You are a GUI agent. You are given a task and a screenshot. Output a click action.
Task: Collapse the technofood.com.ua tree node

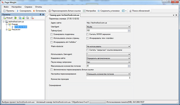(4, 22)
